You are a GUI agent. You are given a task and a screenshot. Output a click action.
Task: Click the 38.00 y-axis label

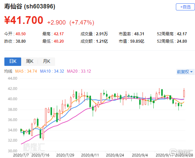coord(12,110)
